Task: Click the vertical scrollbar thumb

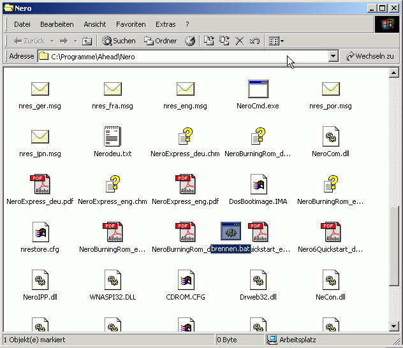Action: 393,246
